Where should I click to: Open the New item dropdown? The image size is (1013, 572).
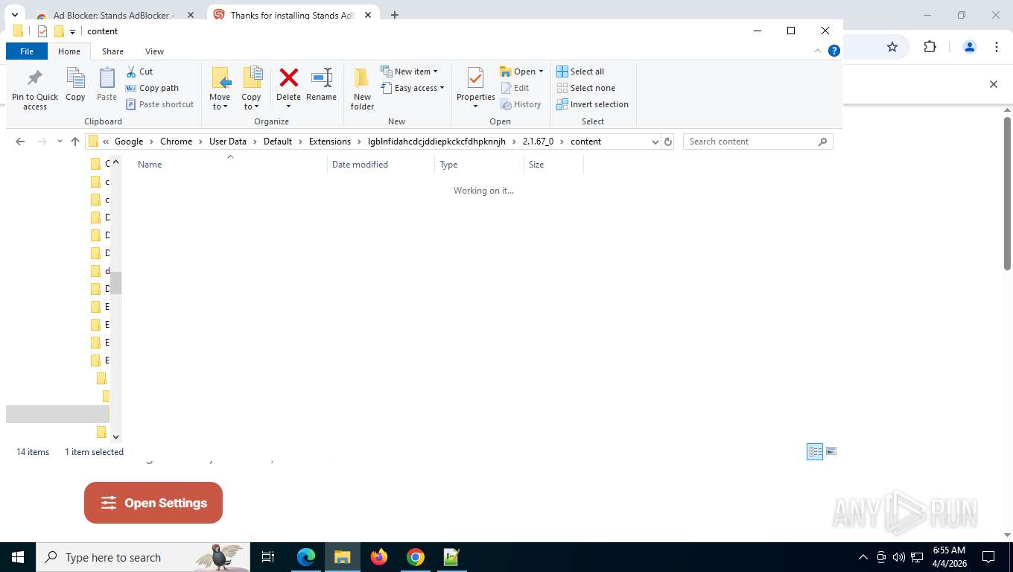409,71
